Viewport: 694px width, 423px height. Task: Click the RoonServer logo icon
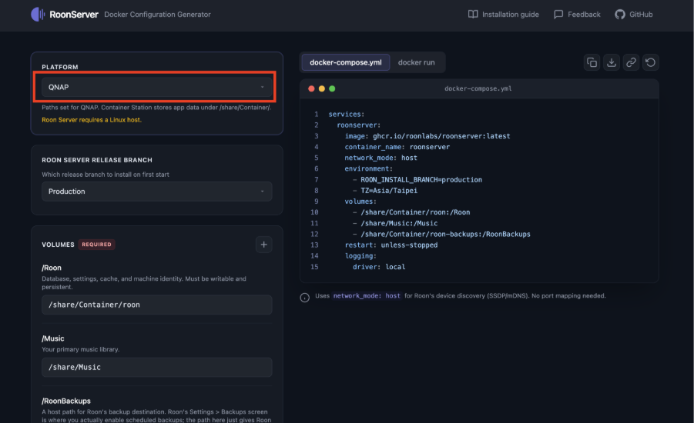(38, 14)
